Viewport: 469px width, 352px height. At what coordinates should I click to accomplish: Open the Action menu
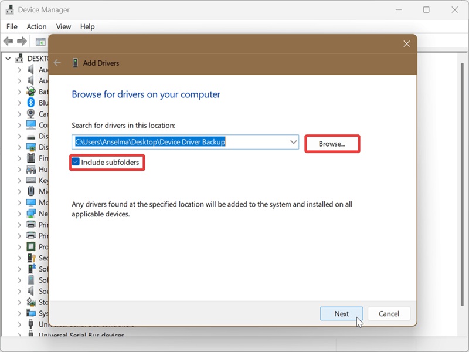coord(36,26)
